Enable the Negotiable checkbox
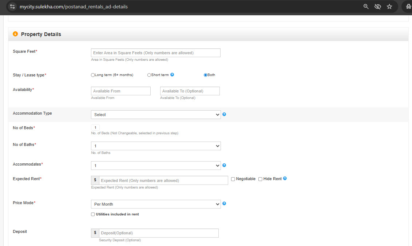Viewport: 412px width, 246px height. [233, 179]
